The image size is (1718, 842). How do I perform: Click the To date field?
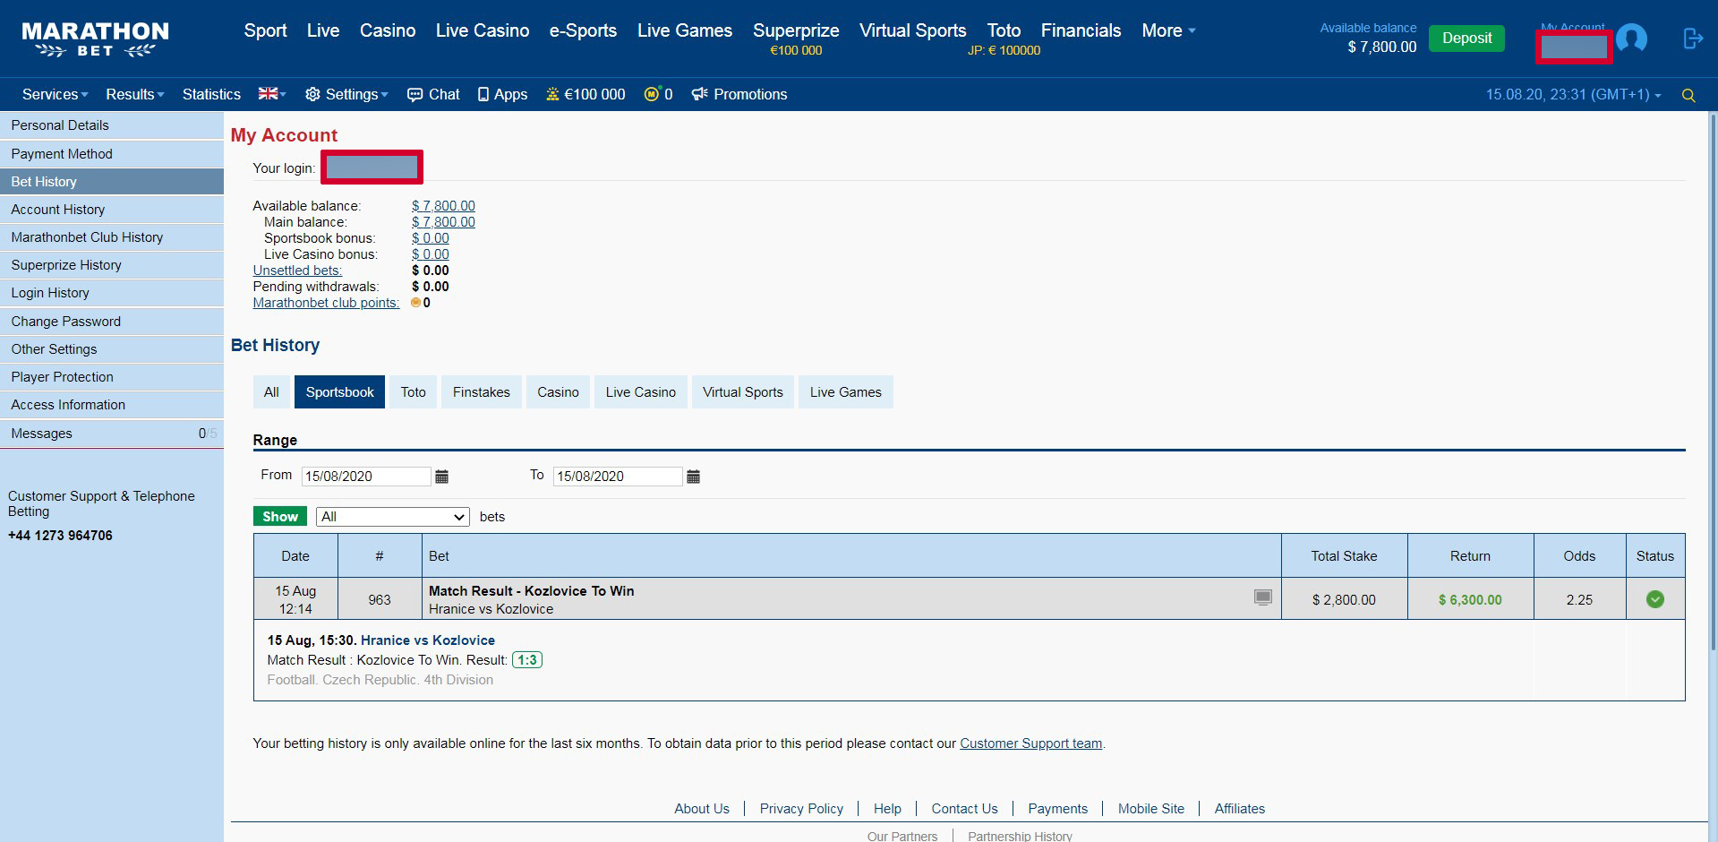[x=618, y=477]
